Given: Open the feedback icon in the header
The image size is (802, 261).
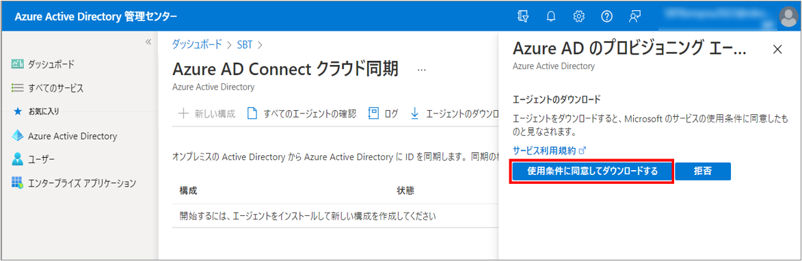Looking at the screenshot, I should (634, 17).
